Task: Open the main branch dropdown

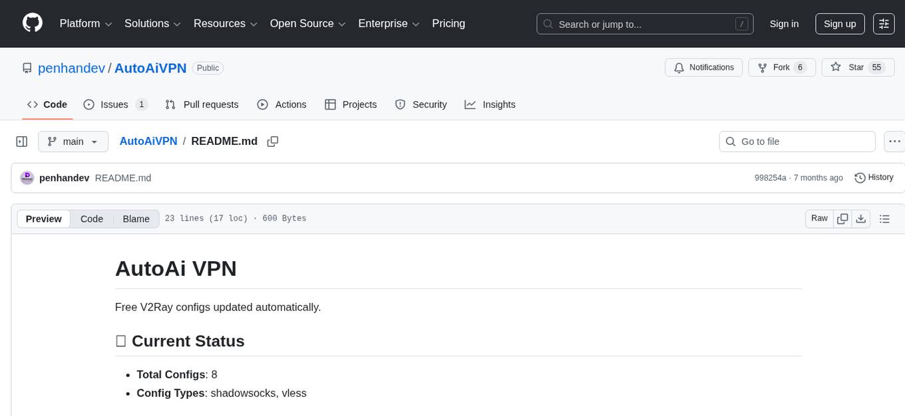Action: coord(73,142)
